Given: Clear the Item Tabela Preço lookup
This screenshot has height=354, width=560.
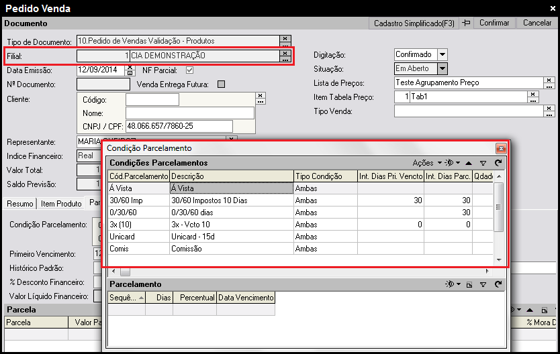Looking at the screenshot, I should 533,94.
